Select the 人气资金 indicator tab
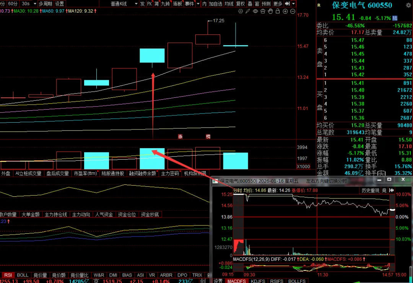 click(104, 214)
